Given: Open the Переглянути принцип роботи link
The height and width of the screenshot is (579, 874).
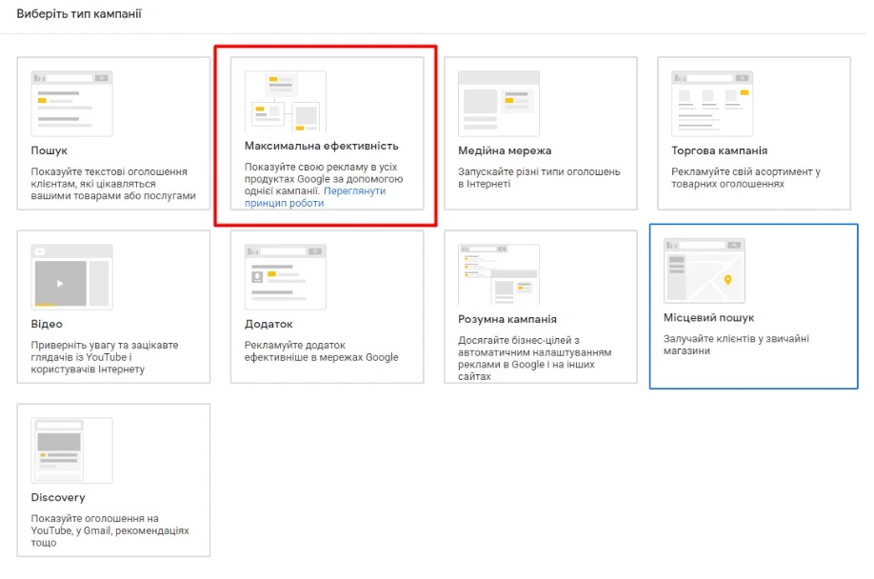Looking at the screenshot, I should tap(315, 197).
